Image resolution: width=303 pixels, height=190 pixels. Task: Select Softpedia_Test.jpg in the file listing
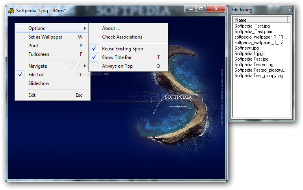pyautogui.click(x=252, y=26)
